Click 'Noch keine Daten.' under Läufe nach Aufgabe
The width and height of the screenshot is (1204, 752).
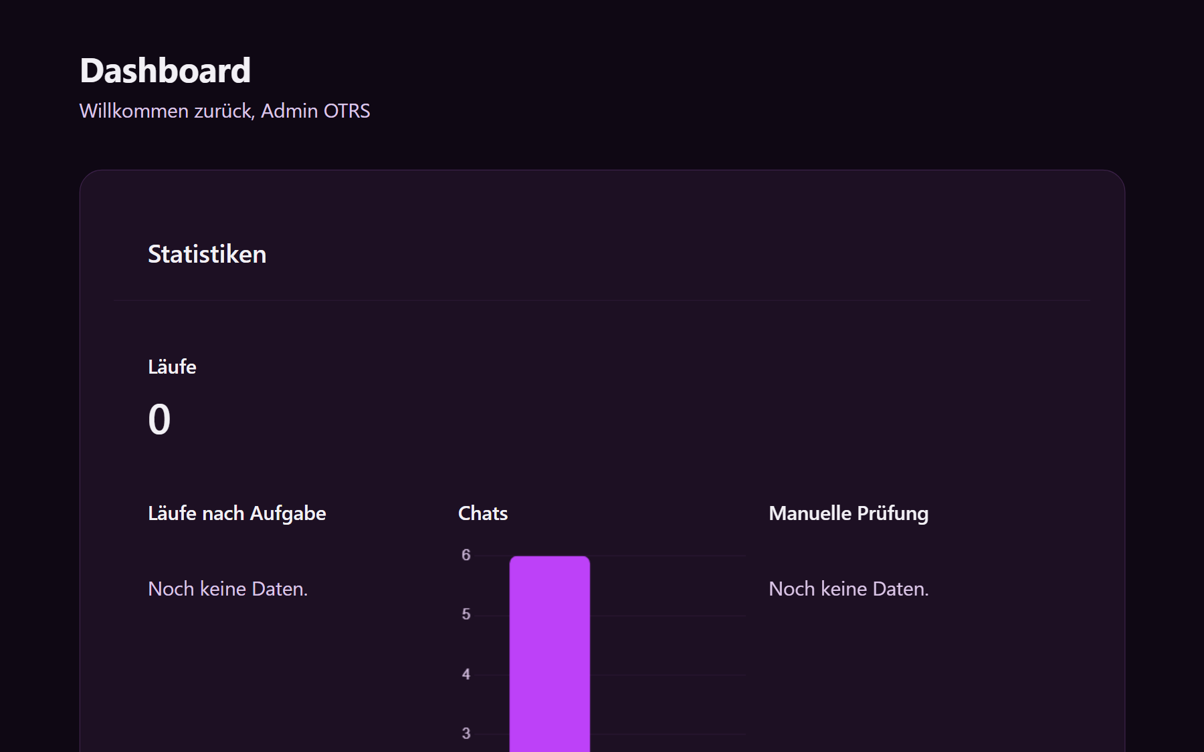228,589
